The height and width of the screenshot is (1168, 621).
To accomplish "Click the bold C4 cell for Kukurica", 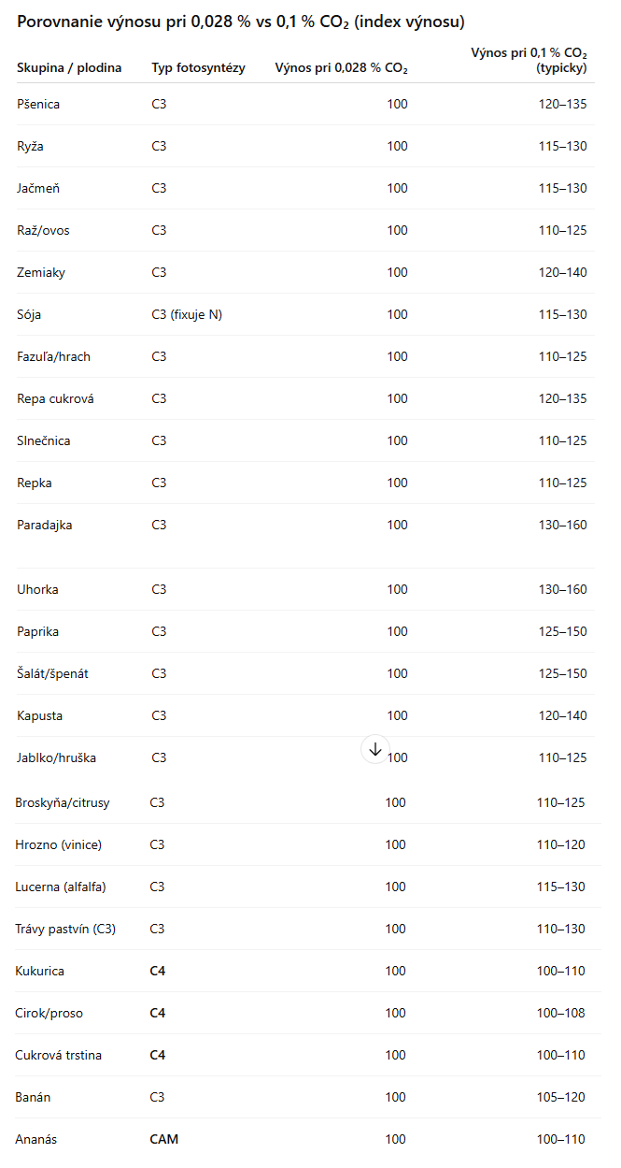I will tap(158, 971).
